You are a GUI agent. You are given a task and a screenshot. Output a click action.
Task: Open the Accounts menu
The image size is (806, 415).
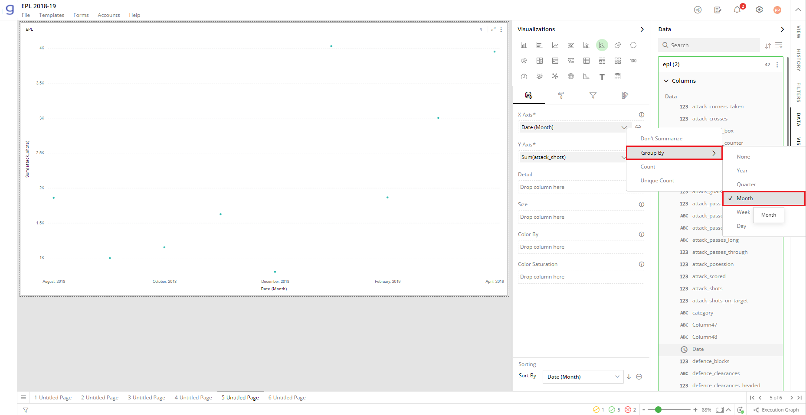109,15
